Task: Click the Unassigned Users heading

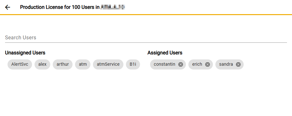Action: pos(25,53)
